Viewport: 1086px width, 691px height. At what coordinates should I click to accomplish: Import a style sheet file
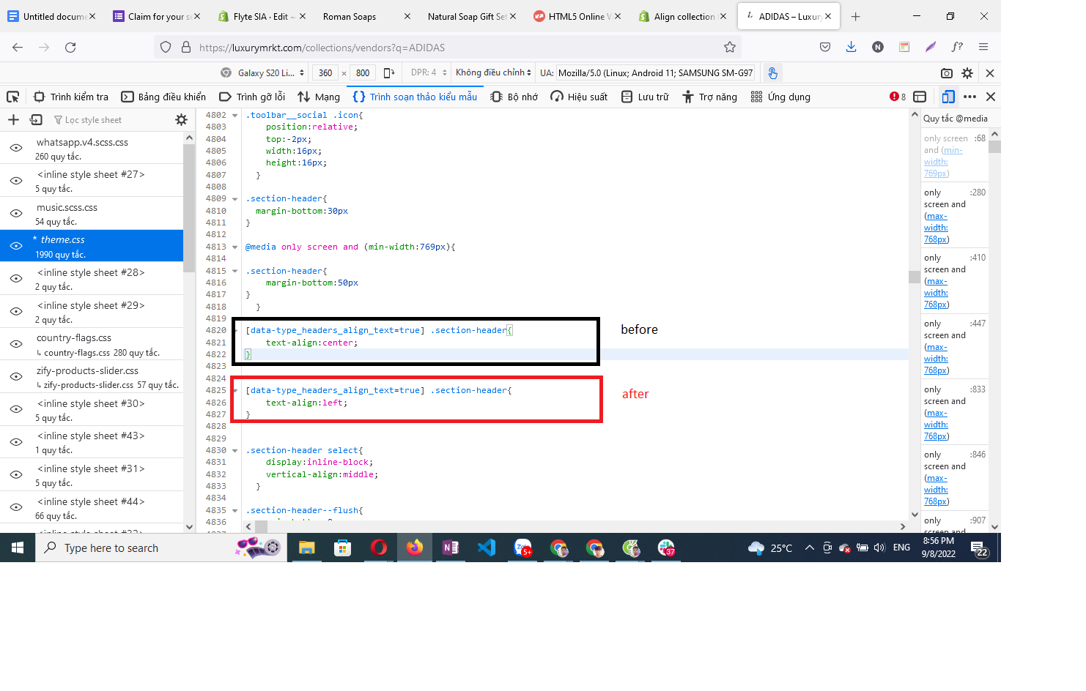(36, 120)
